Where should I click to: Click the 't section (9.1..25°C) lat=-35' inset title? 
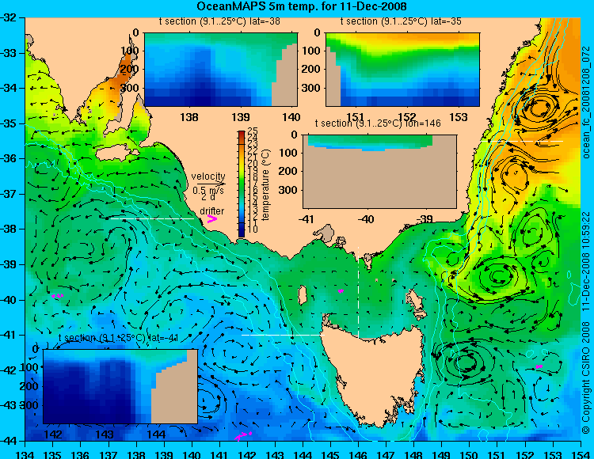[401, 21]
